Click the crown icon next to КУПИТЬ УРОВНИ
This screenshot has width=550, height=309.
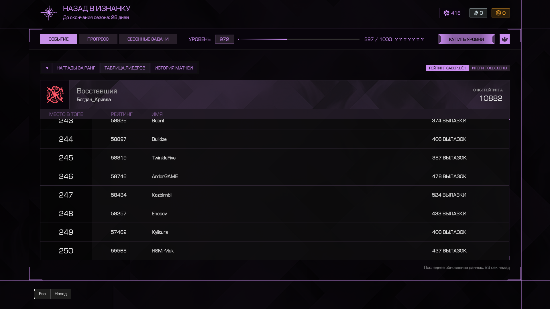[x=504, y=39]
